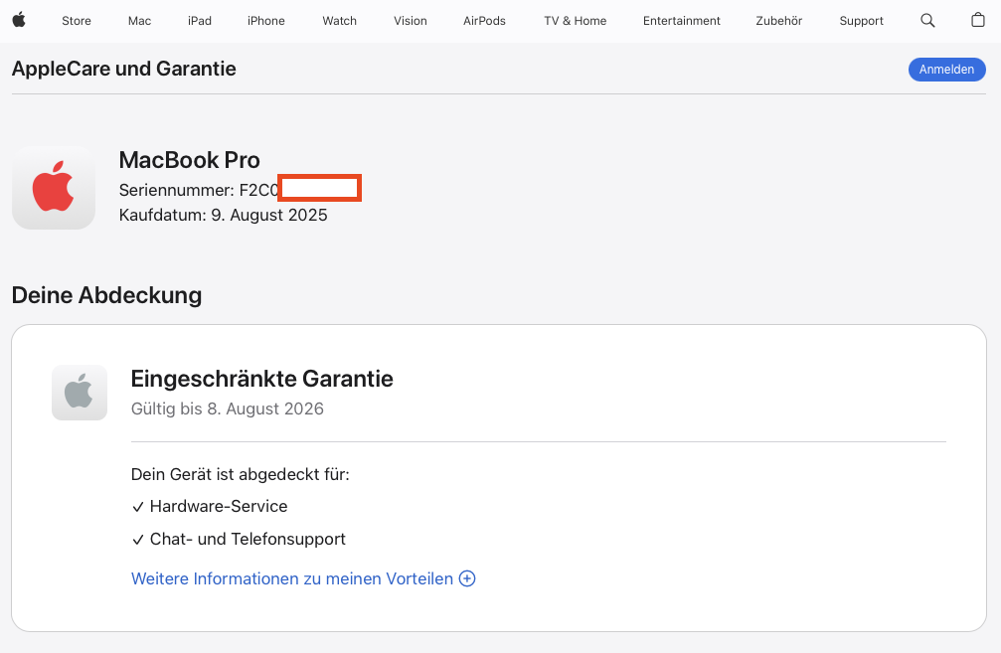The height and width of the screenshot is (653, 1001).
Task: Select TV & Home menu item
Action: [x=575, y=21]
